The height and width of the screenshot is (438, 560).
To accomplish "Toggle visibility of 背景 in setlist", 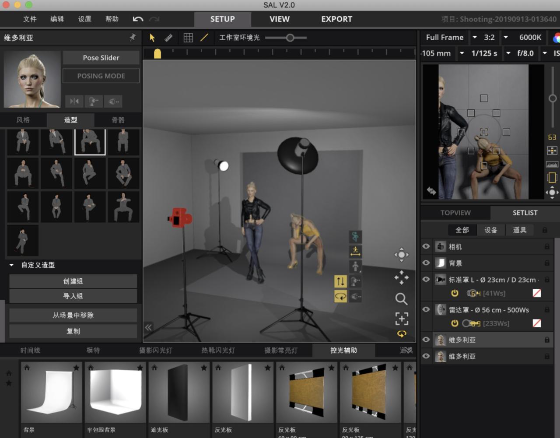I will point(426,263).
